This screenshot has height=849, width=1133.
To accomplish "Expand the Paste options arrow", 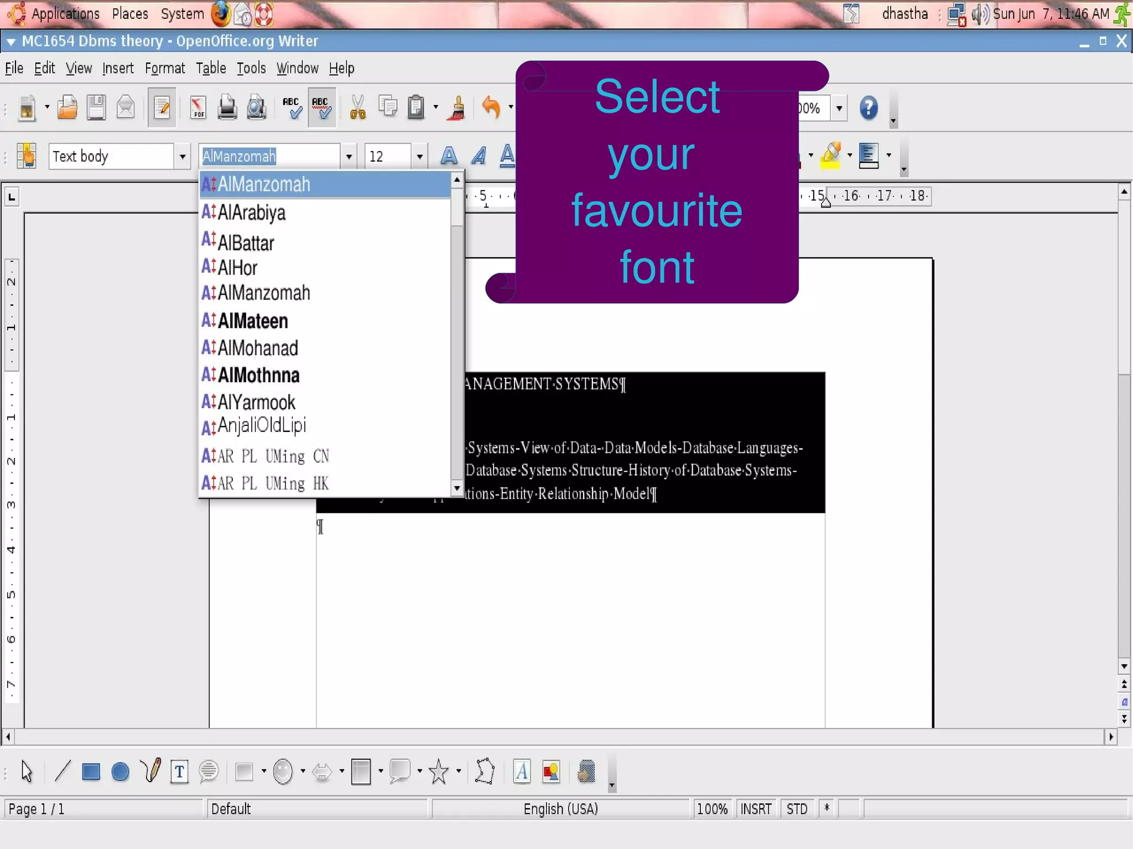I will 436,107.
